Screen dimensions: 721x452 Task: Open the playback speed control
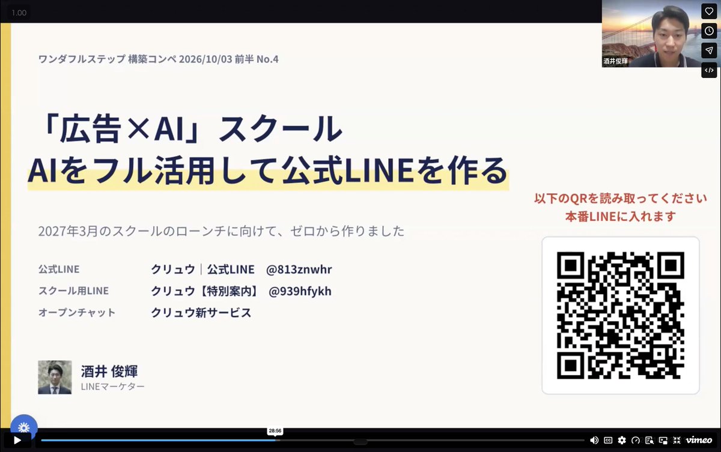636,440
